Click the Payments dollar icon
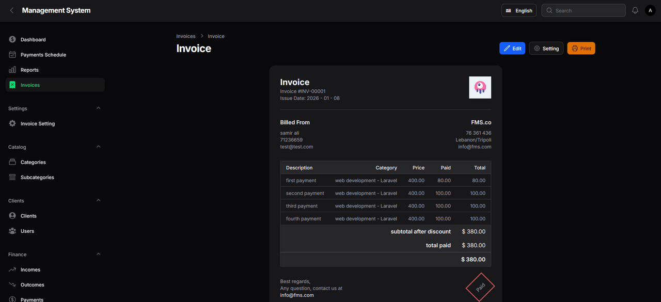661x302 pixels. pyautogui.click(x=12, y=299)
